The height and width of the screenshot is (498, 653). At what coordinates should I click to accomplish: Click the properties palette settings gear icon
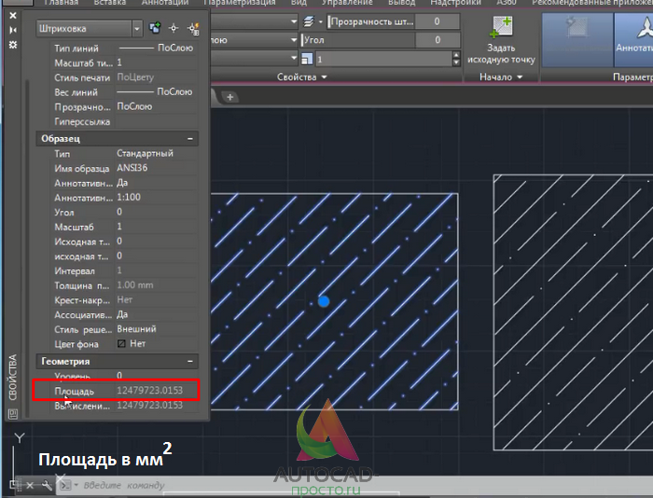click(x=13, y=44)
